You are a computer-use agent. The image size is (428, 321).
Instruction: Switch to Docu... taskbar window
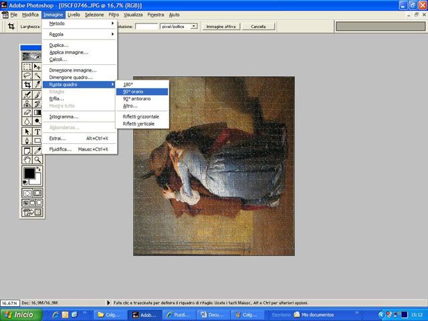213,315
